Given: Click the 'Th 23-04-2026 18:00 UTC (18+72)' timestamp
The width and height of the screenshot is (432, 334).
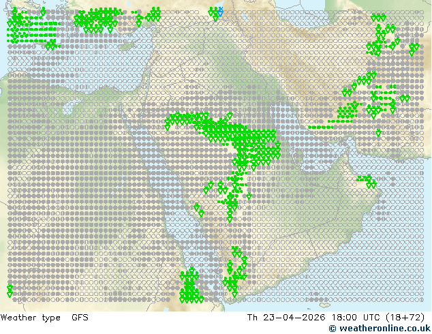Looking at the screenshot, I should coord(336,318).
